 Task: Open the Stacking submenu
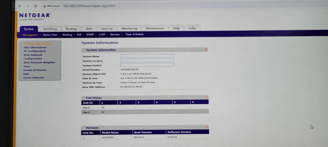tap(67, 35)
